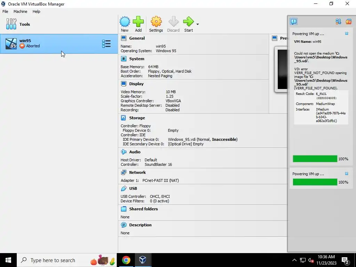Image resolution: width=356 pixels, height=267 pixels.
Task: Dismiss the bottom Powering VM up notification
Action: [347, 174]
